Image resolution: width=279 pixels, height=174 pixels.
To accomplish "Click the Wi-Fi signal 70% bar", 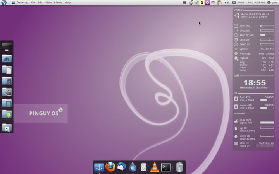I will pyautogui.click(x=267, y=123).
